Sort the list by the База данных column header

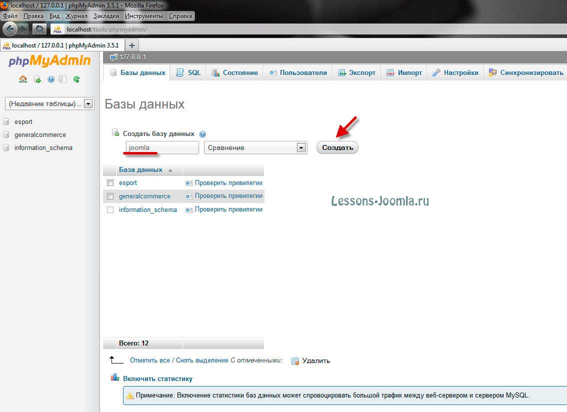point(140,169)
